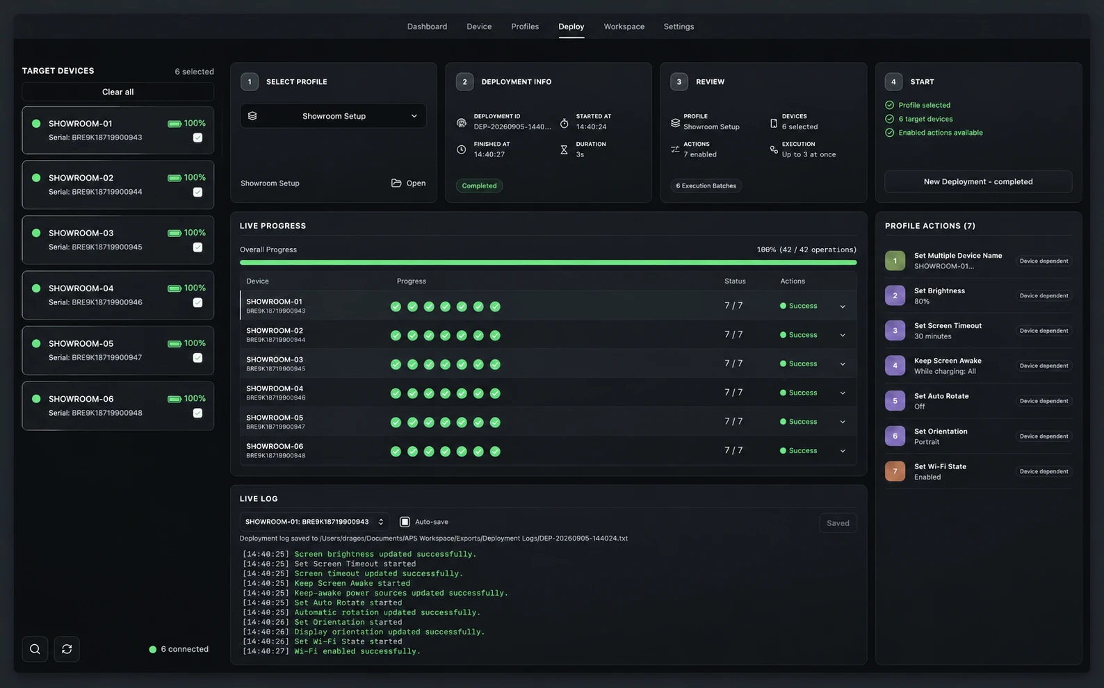Toggle the Auto-save checkbox in Live Log

(405, 522)
